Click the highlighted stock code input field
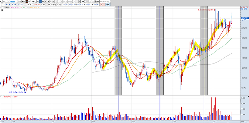This screenshot has height=123, width=249. 14,1
